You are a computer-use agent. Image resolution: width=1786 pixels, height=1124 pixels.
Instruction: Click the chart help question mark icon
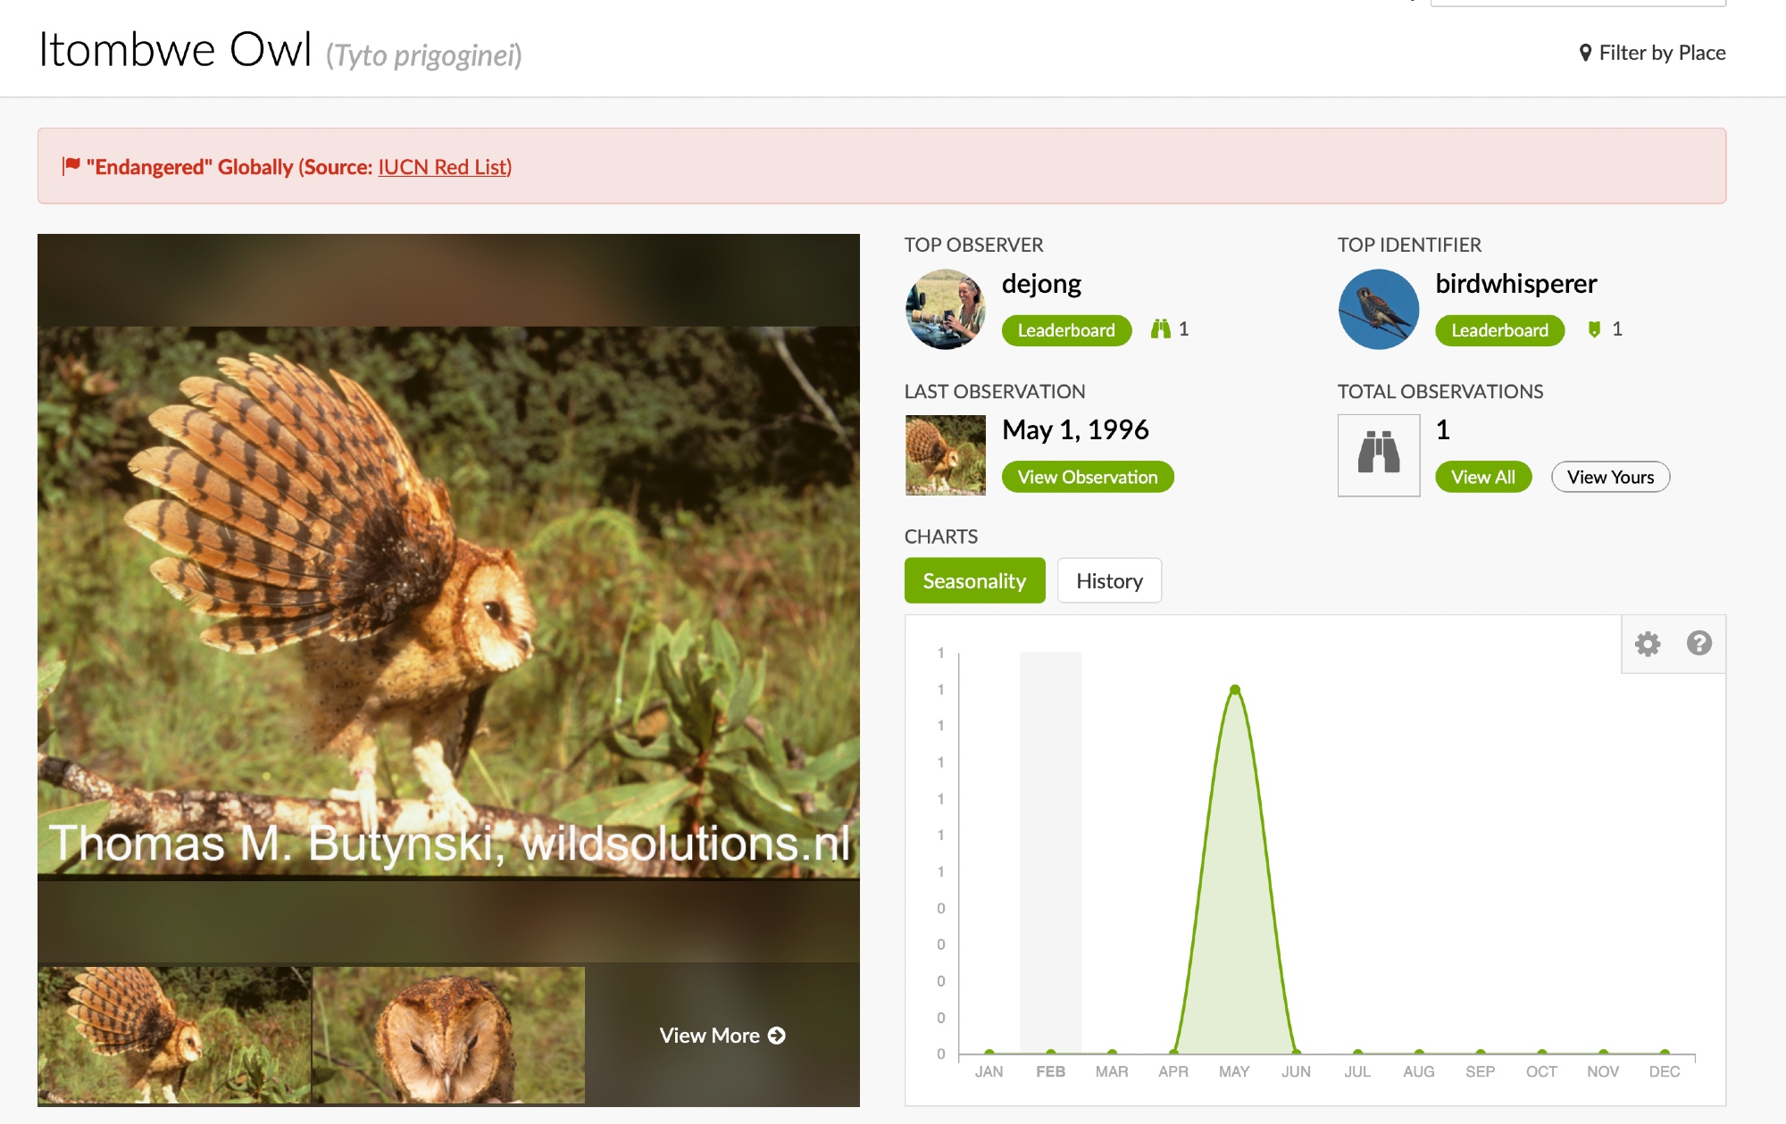tap(1698, 643)
